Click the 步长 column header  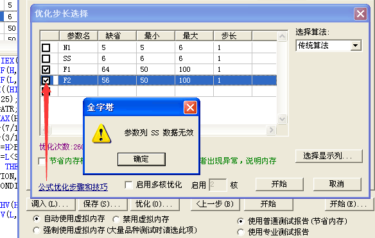[233, 36]
